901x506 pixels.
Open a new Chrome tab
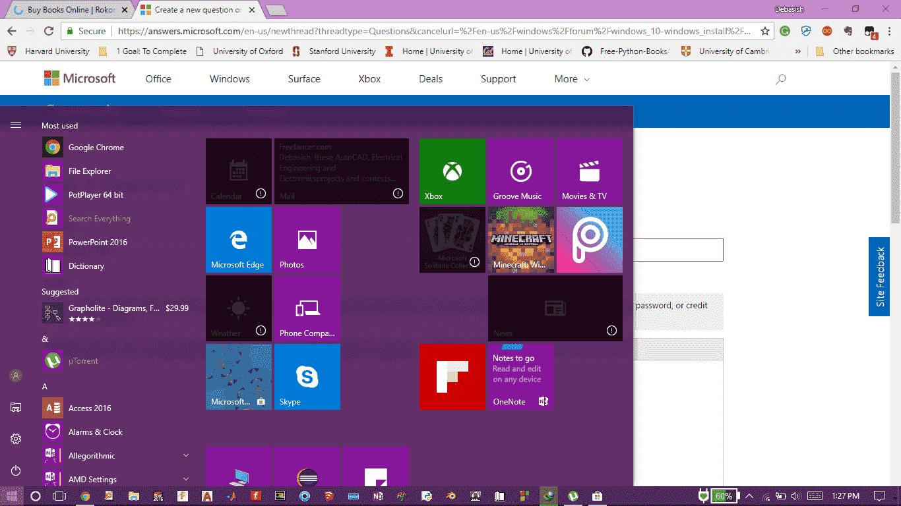(x=276, y=10)
